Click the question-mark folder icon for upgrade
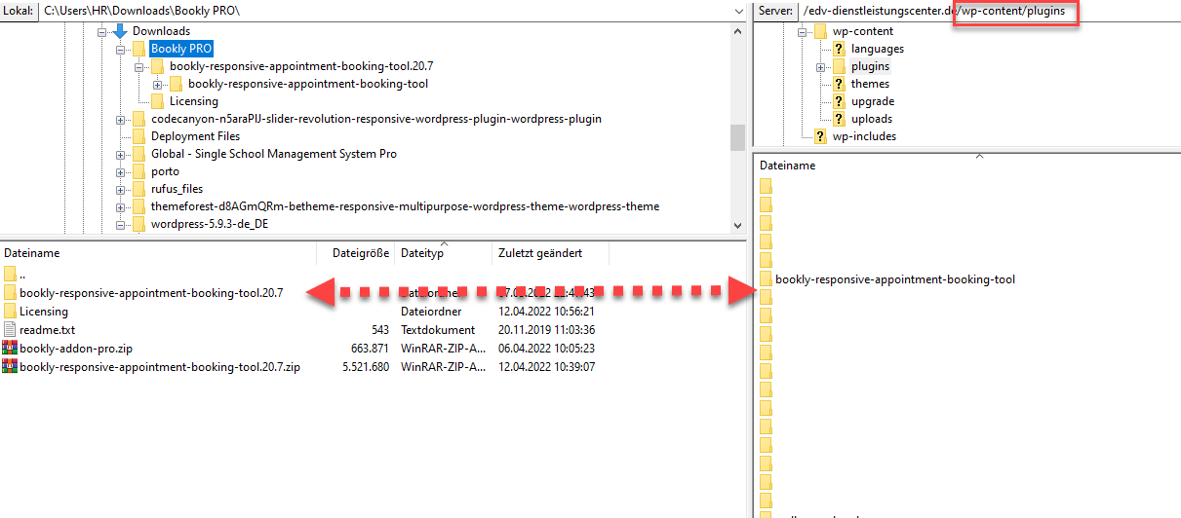 click(x=839, y=101)
